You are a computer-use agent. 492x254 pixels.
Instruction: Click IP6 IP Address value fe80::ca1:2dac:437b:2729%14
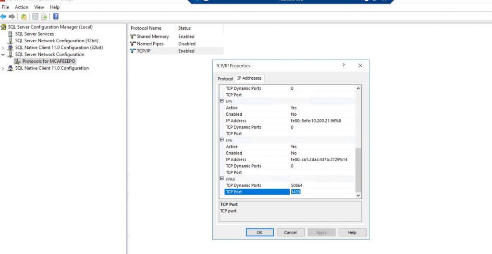(x=319, y=159)
